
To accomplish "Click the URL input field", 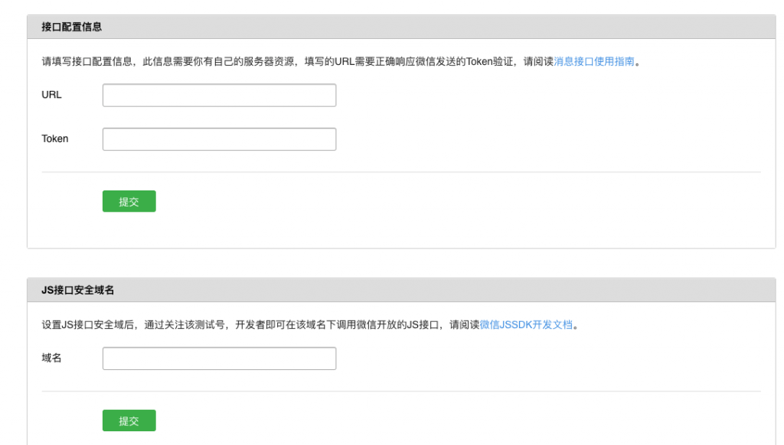I will (x=219, y=95).
